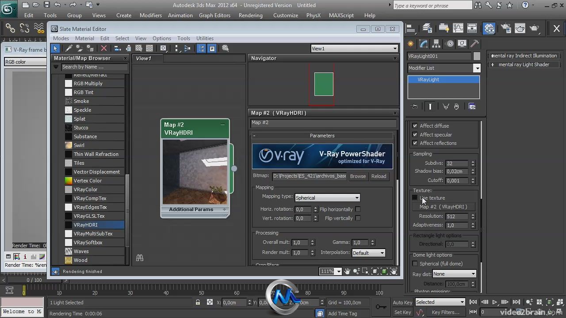Click Zoom Extents Selected green icon

(x=384, y=271)
